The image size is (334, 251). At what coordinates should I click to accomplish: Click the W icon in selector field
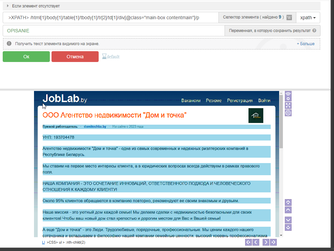click(x=289, y=18)
